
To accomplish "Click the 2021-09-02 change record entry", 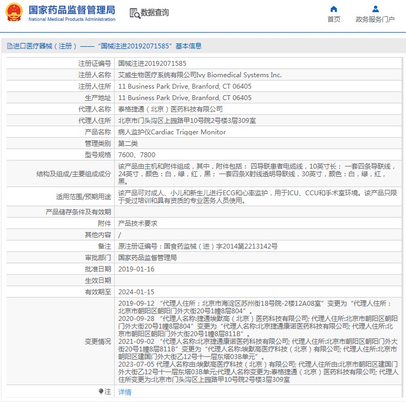I will [258, 349].
